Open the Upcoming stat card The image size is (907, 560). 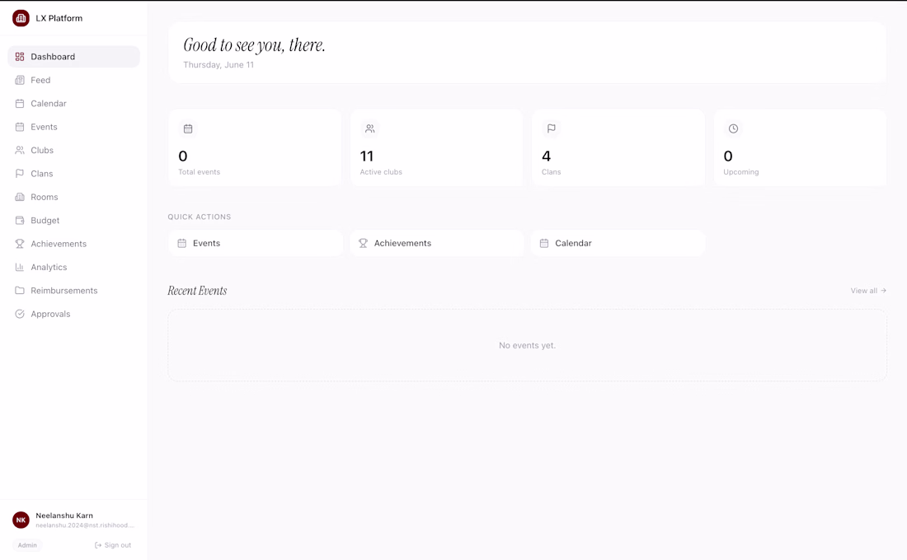pos(800,147)
